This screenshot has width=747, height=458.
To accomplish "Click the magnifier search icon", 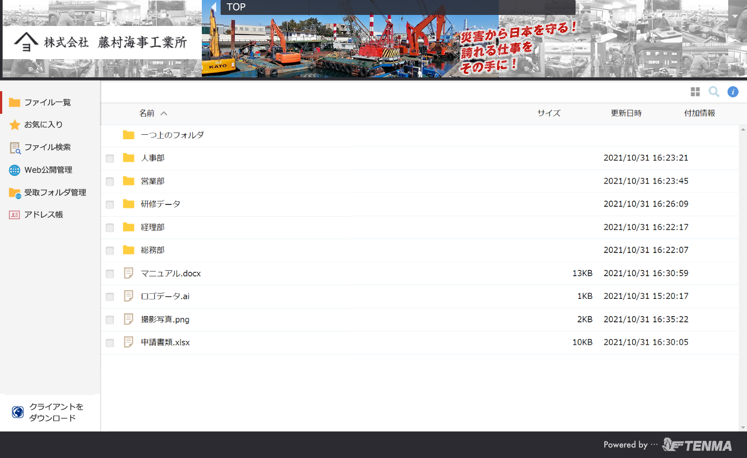I will [x=714, y=92].
